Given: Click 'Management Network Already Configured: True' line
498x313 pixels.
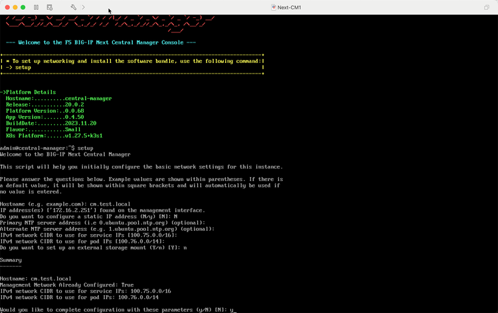Looking at the screenshot, I should 66,284.
